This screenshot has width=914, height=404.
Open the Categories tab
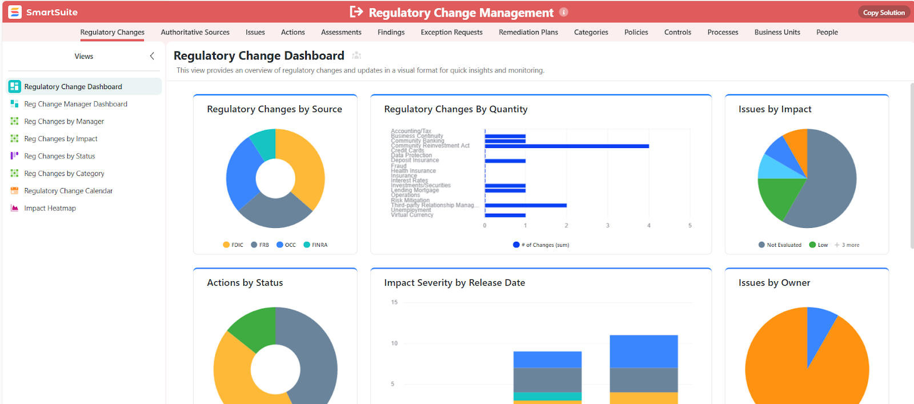(x=591, y=32)
